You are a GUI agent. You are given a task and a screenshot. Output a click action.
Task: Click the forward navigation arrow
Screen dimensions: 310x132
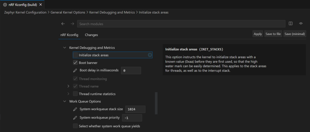click(x=72, y=24)
